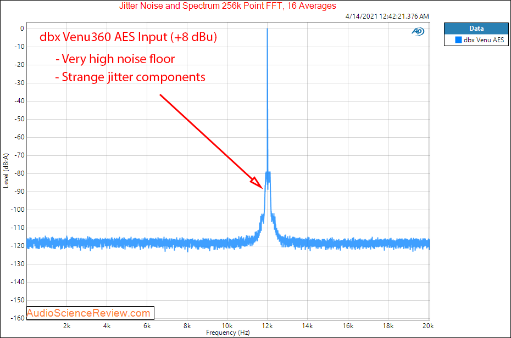This screenshot has height=338, width=511.
Task: Click the blue dbx Venu AES legend swatch
Action: click(x=458, y=40)
